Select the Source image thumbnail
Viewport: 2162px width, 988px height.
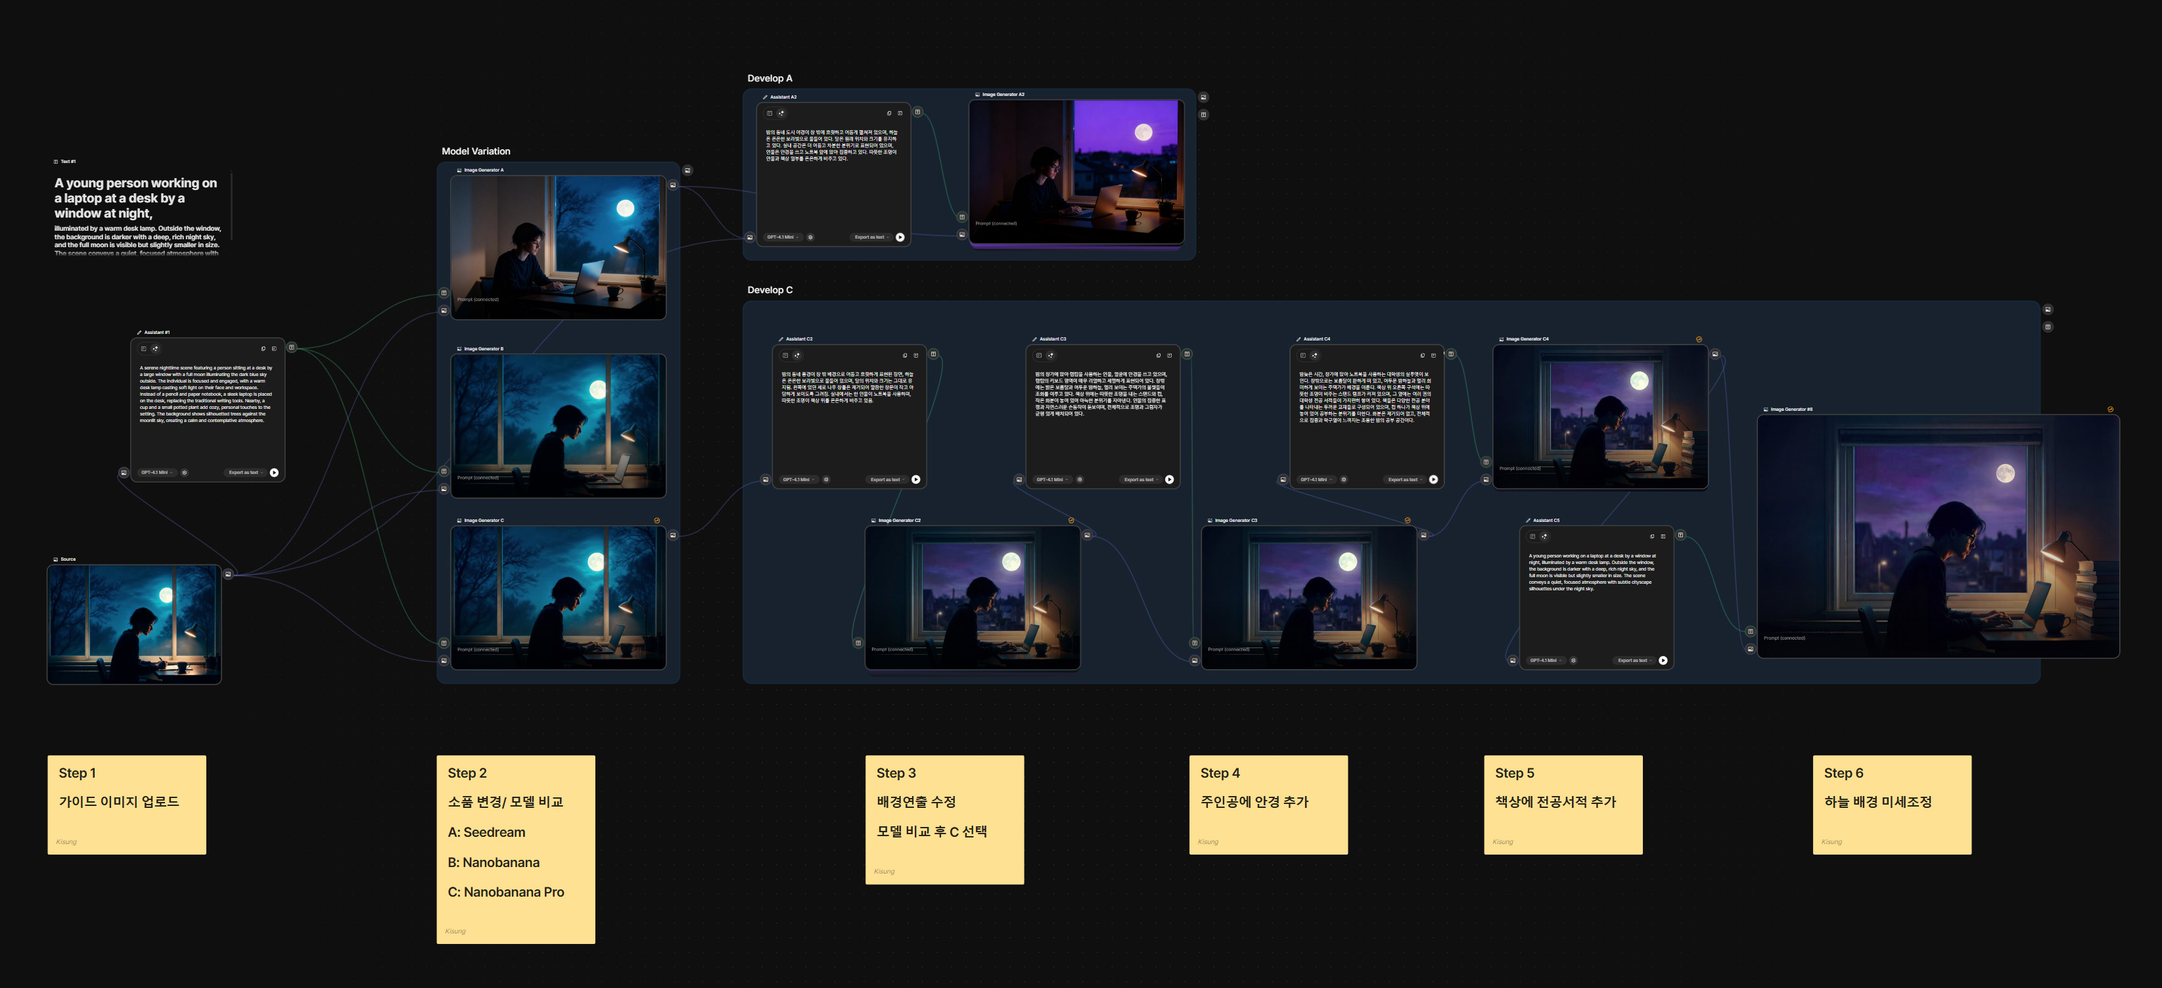click(x=134, y=624)
